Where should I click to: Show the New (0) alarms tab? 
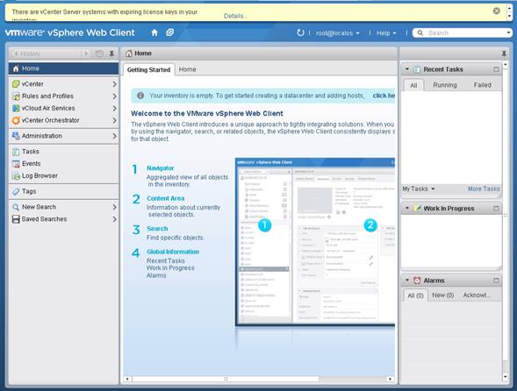point(442,295)
